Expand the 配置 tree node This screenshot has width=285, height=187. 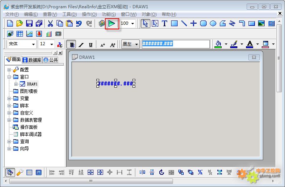(9, 70)
